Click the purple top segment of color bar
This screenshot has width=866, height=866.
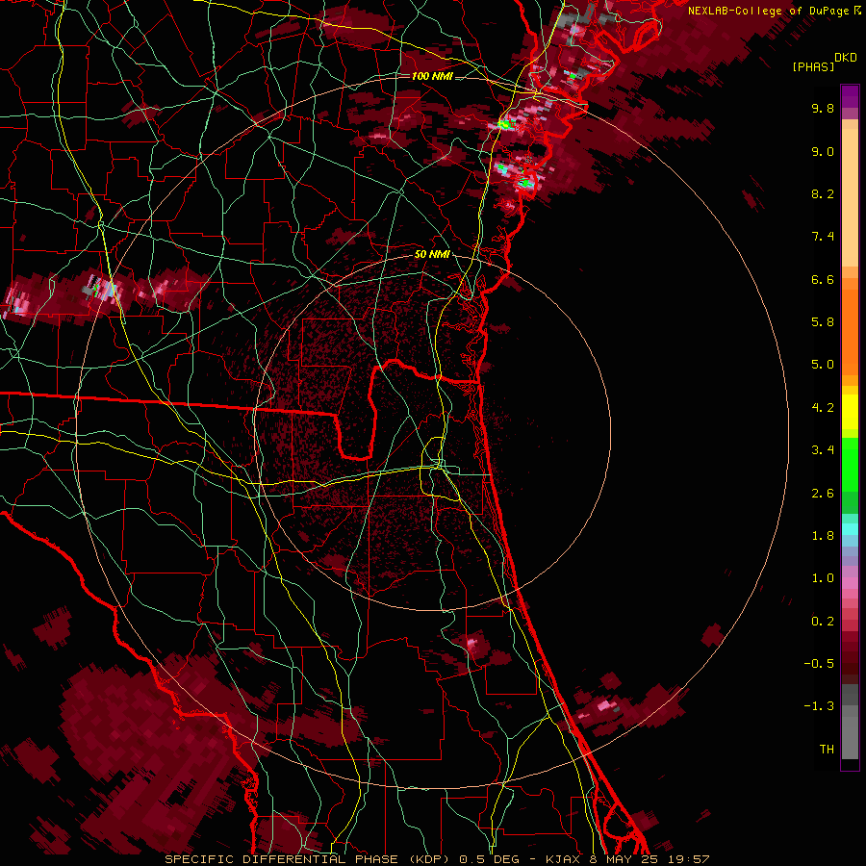(x=850, y=96)
